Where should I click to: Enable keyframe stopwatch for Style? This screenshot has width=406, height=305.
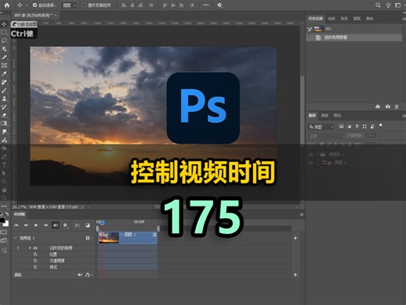35,267
